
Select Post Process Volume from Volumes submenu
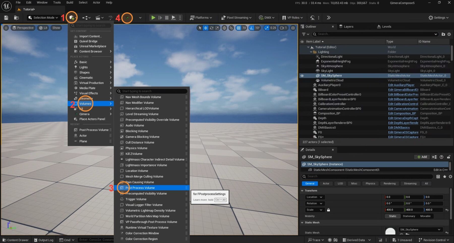tap(140, 188)
